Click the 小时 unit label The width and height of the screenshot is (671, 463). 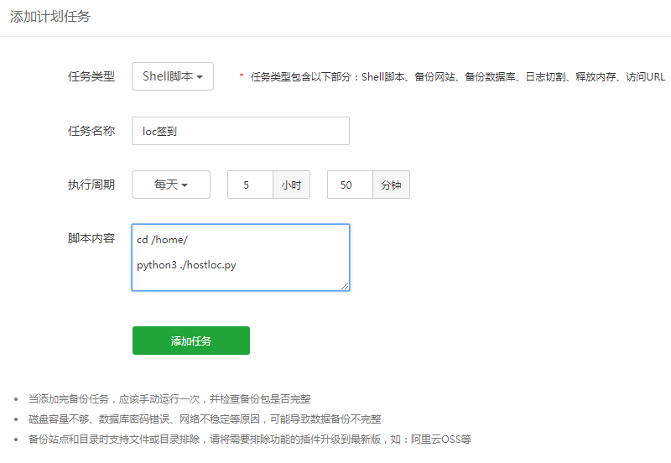click(x=291, y=185)
